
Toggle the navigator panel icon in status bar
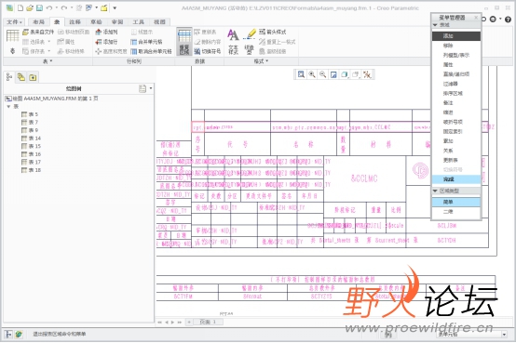tap(8, 334)
